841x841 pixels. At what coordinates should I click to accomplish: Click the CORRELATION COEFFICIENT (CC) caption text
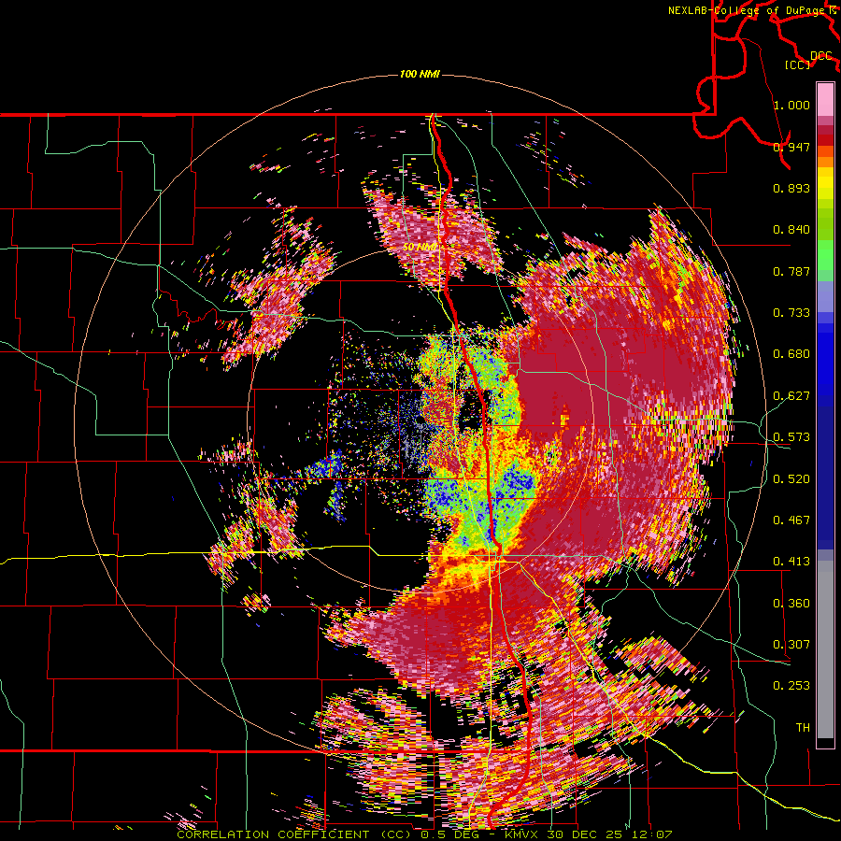click(294, 834)
